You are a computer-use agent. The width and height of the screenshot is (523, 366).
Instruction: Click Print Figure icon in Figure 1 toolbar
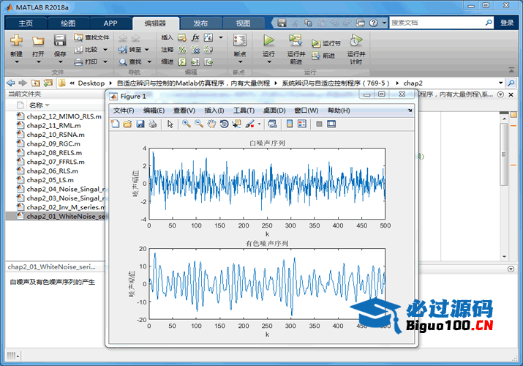pos(152,124)
